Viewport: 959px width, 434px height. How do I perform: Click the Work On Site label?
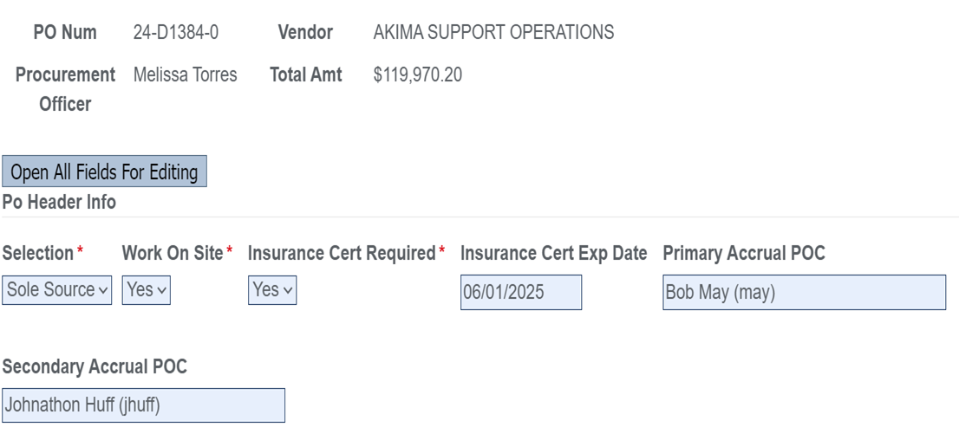[x=173, y=253]
